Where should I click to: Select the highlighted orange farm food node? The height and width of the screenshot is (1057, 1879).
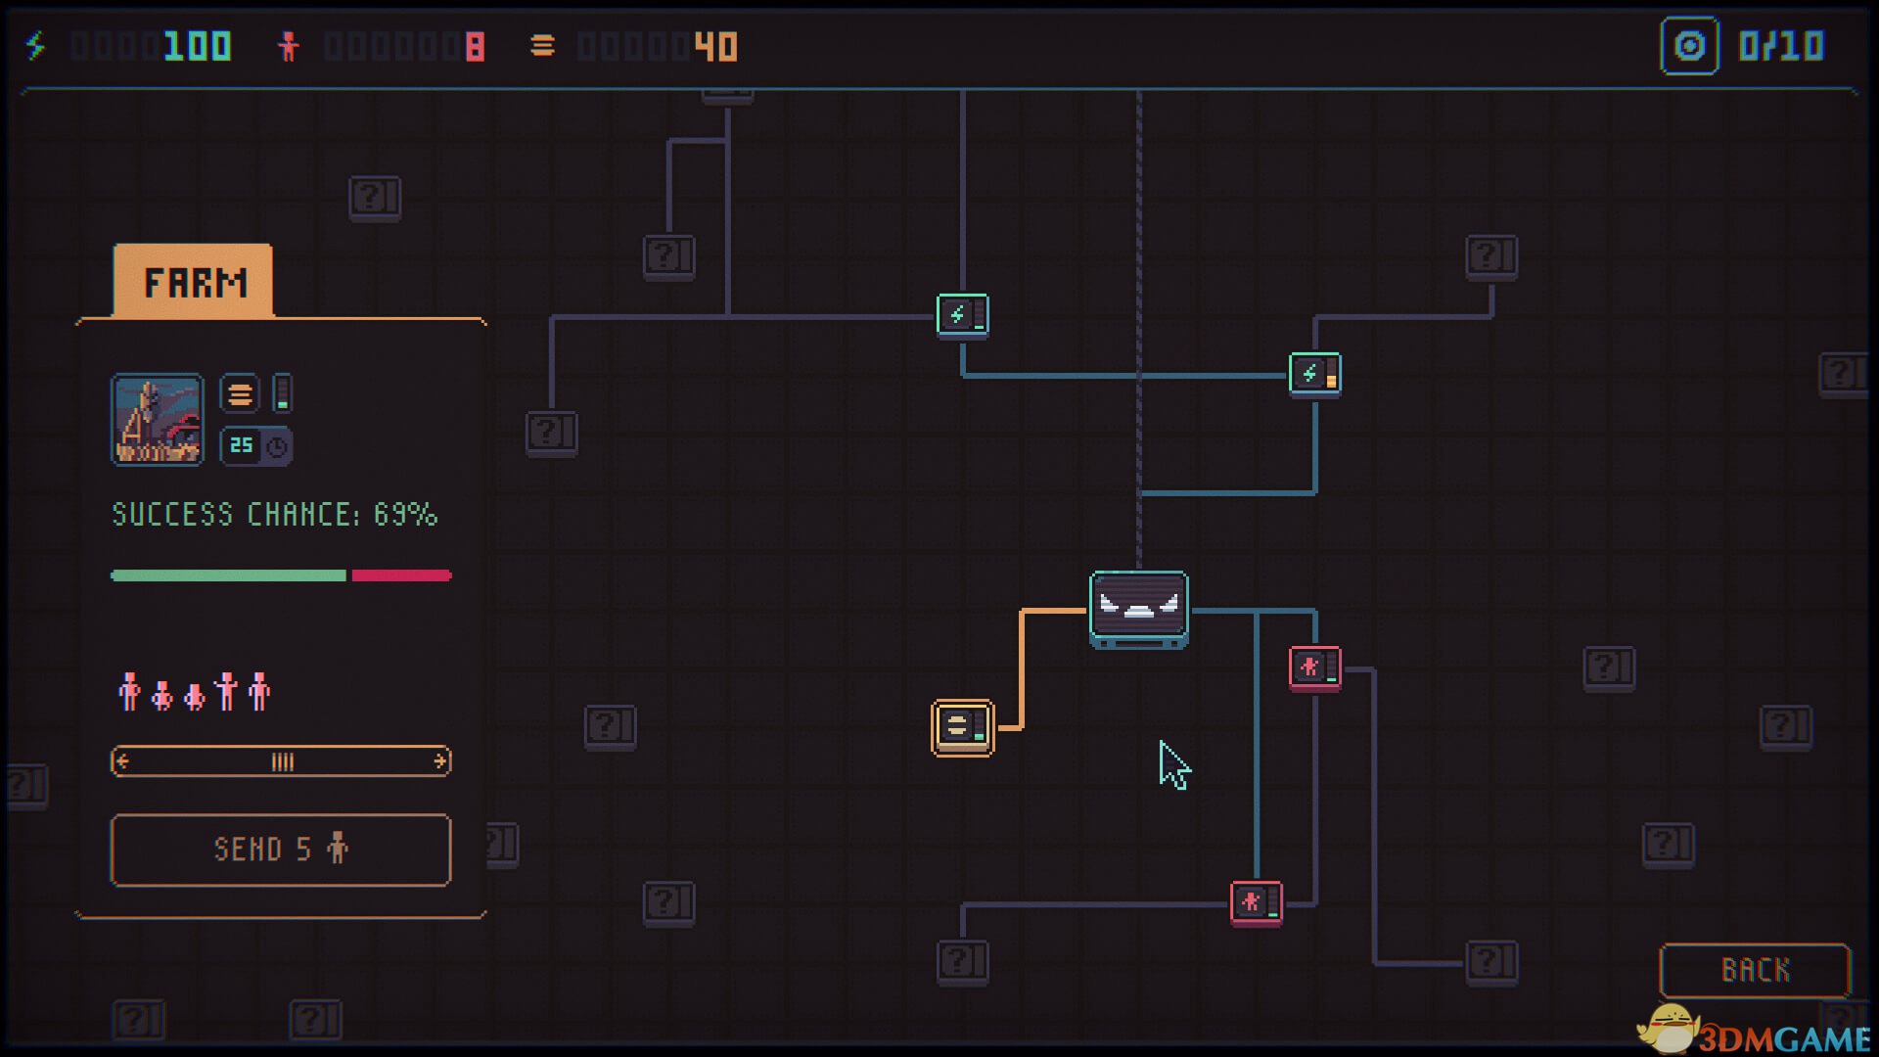[962, 727]
